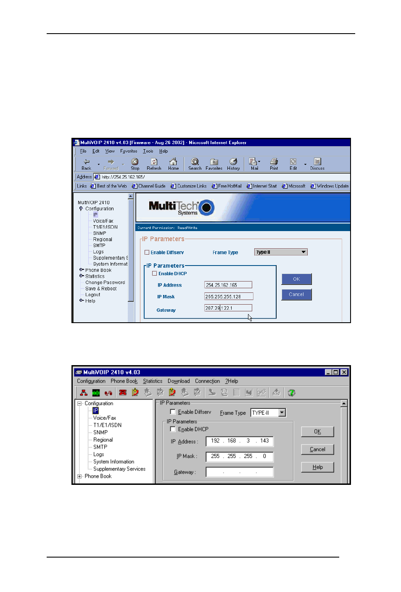Open the Frame Type 'Type II' dropdown on web page
The width and height of the screenshot is (401, 592).
tap(281, 252)
